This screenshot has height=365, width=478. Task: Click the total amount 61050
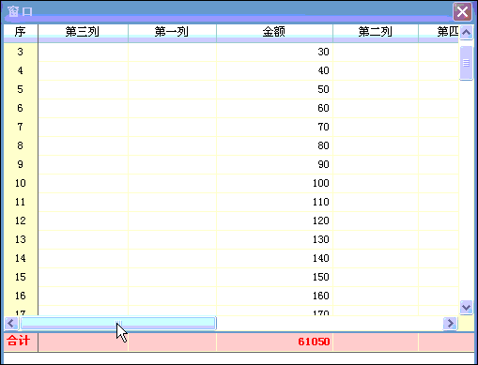pyautogui.click(x=314, y=342)
